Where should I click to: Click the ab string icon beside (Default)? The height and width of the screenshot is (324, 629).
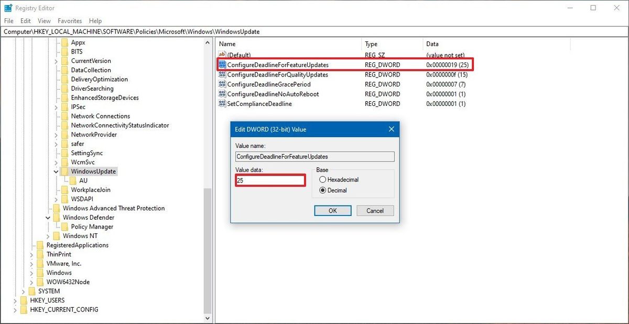coord(222,55)
